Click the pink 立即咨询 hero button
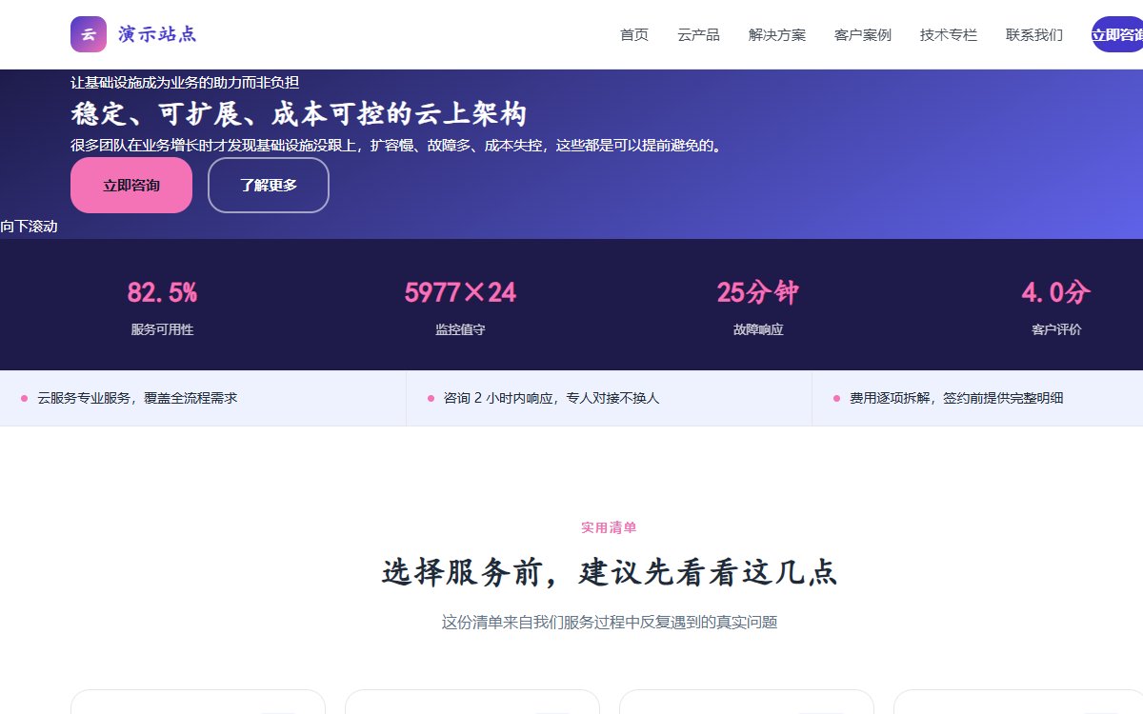 click(131, 186)
